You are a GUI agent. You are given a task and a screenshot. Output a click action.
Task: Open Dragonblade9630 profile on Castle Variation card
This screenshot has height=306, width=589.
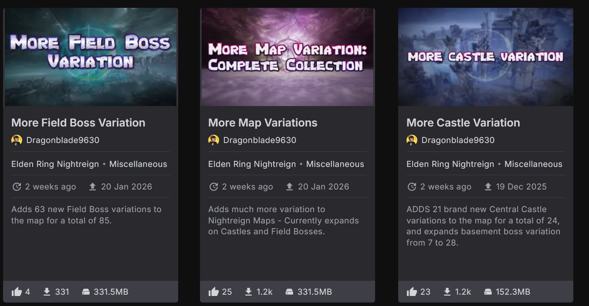coord(458,140)
